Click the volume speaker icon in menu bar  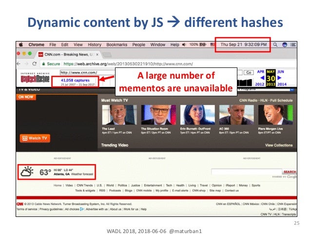tap(184, 44)
